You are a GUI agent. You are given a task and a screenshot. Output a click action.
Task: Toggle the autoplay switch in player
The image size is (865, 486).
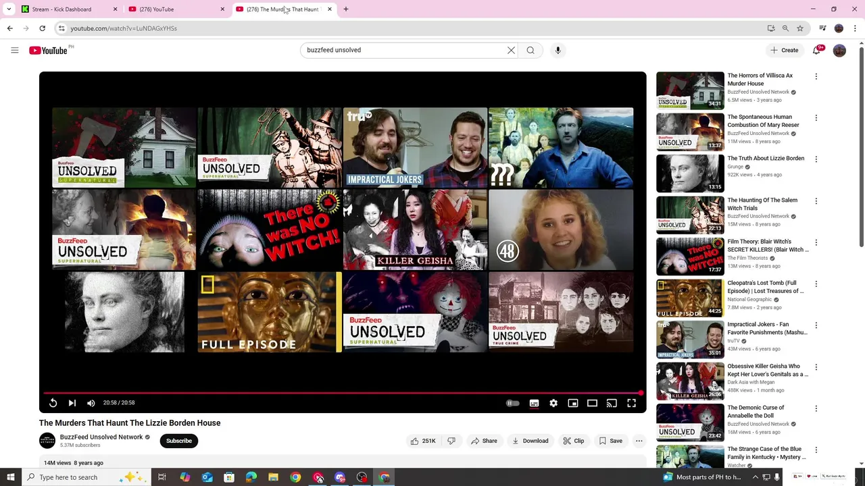pyautogui.click(x=513, y=403)
